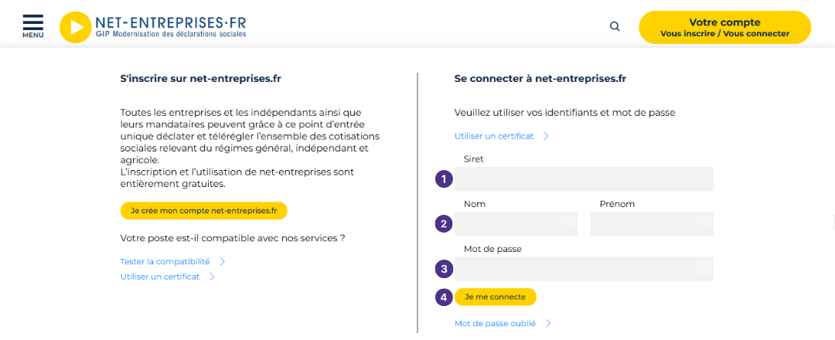
Task: Open Tester la compatibilité link
Action: click(165, 262)
